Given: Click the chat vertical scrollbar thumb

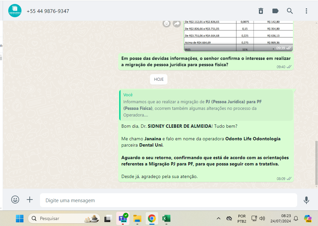Looking at the screenshot, I should [316, 163].
